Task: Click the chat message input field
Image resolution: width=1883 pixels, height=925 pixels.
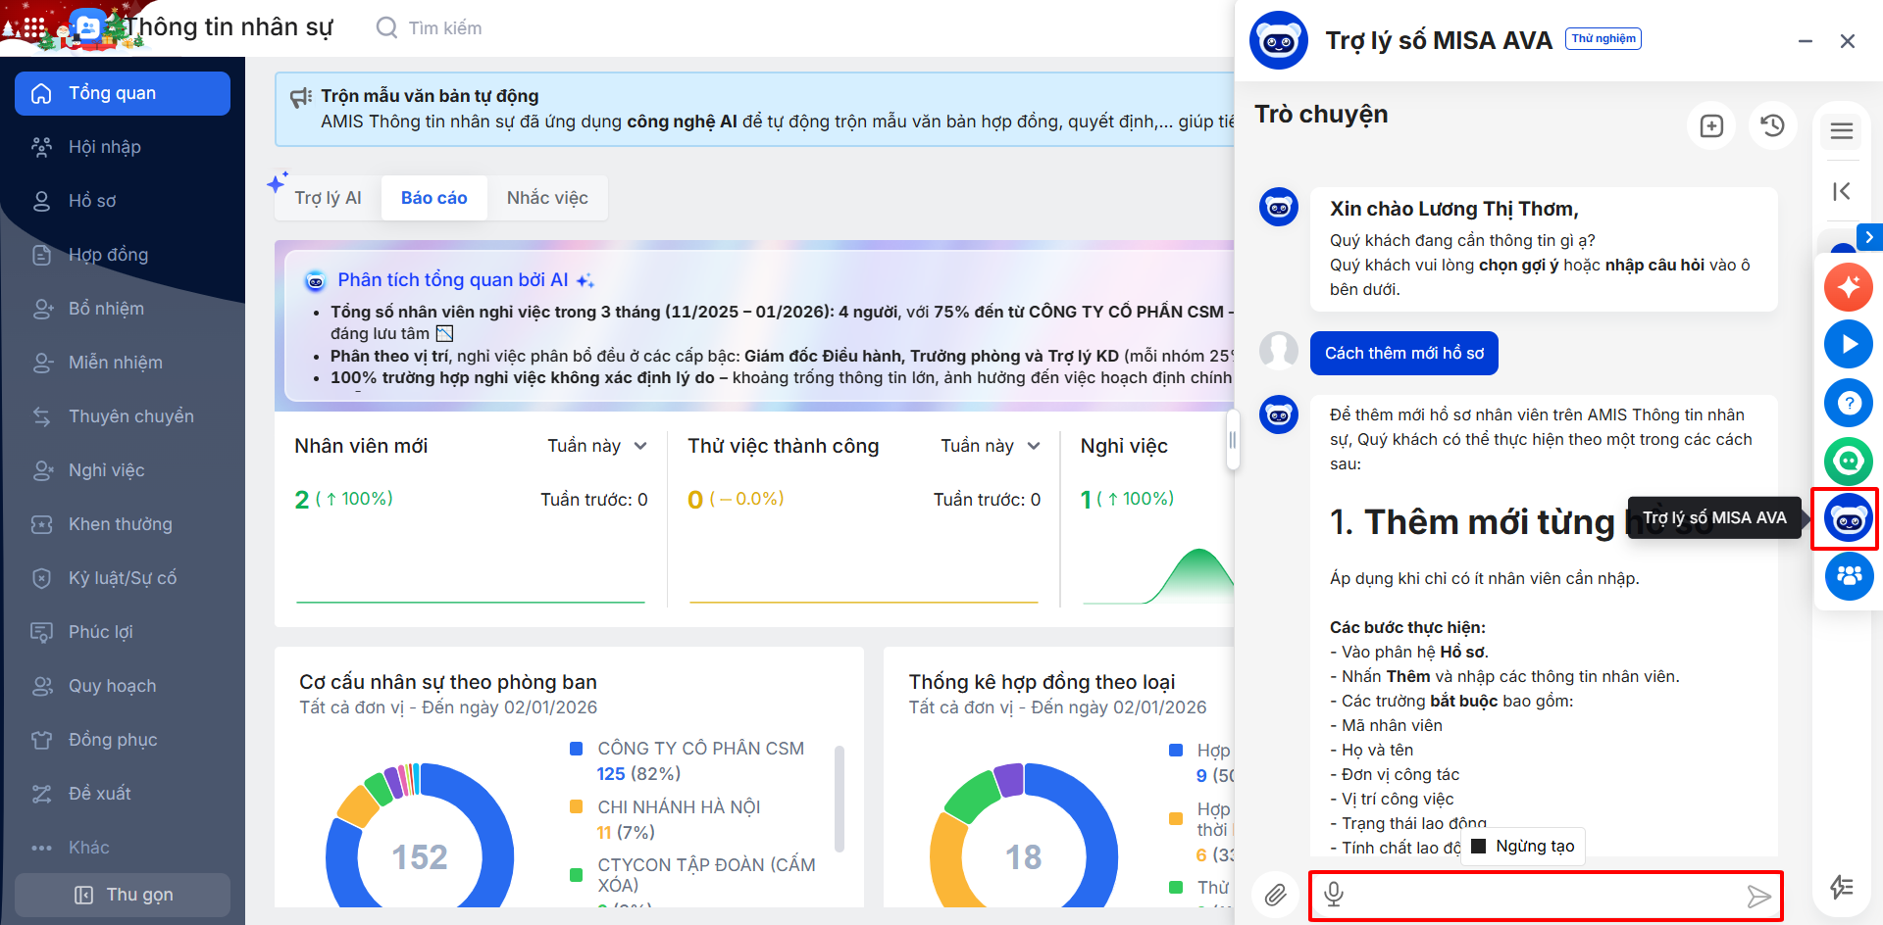Action: 1546,896
